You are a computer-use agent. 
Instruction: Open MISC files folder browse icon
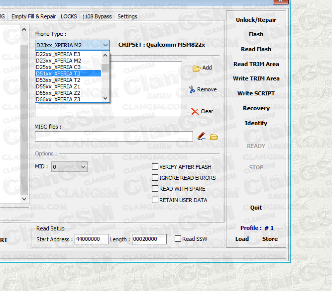click(x=214, y=137)
